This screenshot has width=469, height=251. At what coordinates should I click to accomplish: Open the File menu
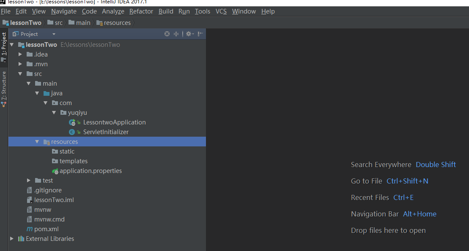pos(5,11)
